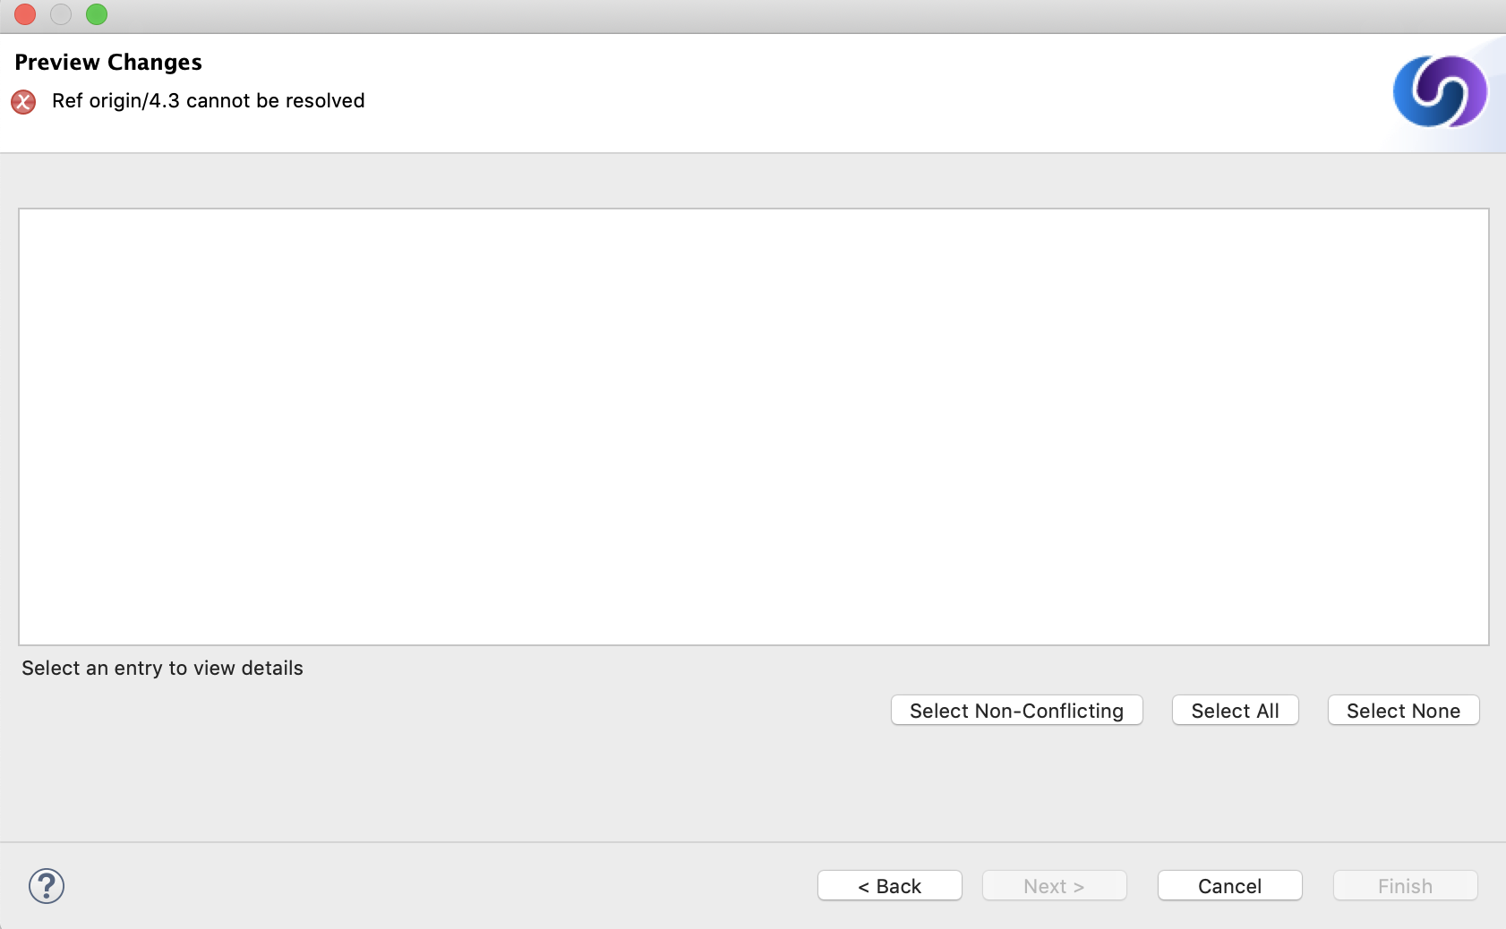Screen dimensions: 1506x929
Task: Click the Select an entry hint text
Action: pos(162,668)
